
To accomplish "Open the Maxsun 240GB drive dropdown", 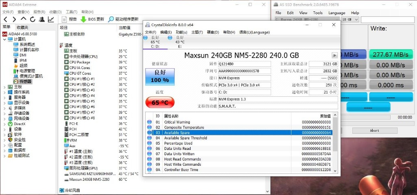I will (x=307, y=19).
